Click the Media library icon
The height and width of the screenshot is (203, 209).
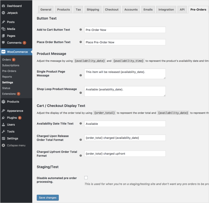click(x=3, y=29)
